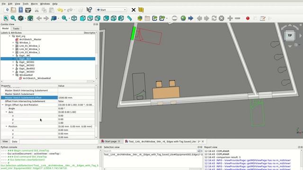Expand the Window_1 tree node
This screenshot has width=303, height=170.
click(13, 42)
